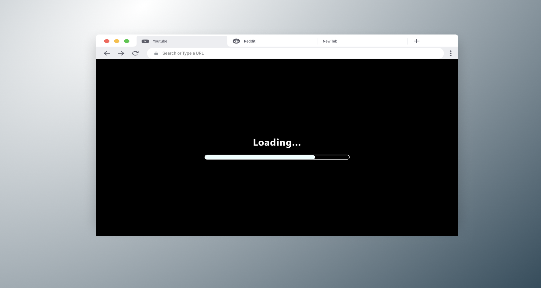Image resolution: width=541 pixels, height=288 pixels.
Task: Click the Reddit alien favicon
Action: 236,41
